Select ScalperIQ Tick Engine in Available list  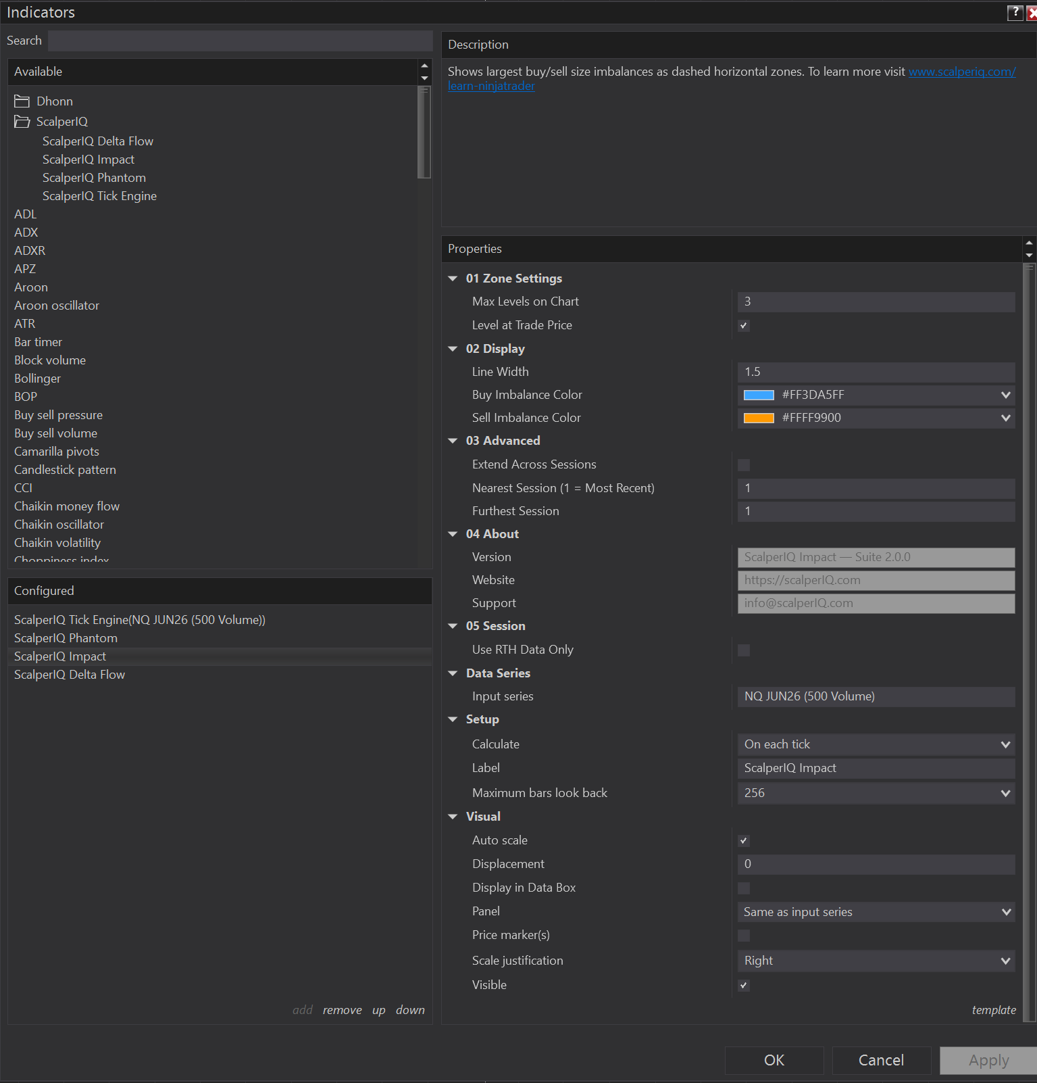(x=99, y=196)
